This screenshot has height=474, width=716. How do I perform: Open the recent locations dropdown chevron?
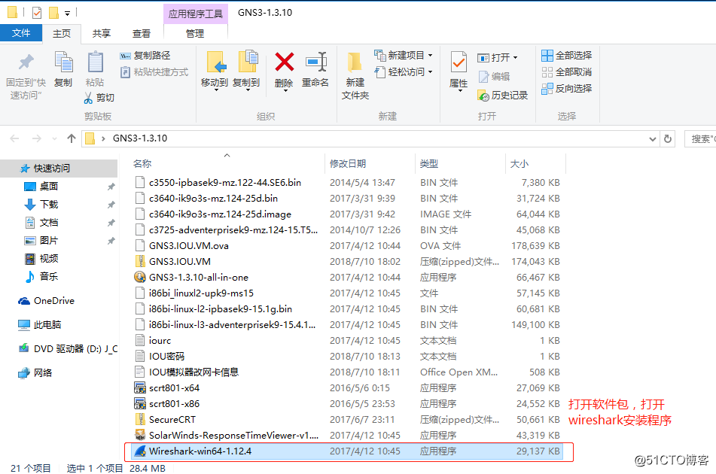54,138
